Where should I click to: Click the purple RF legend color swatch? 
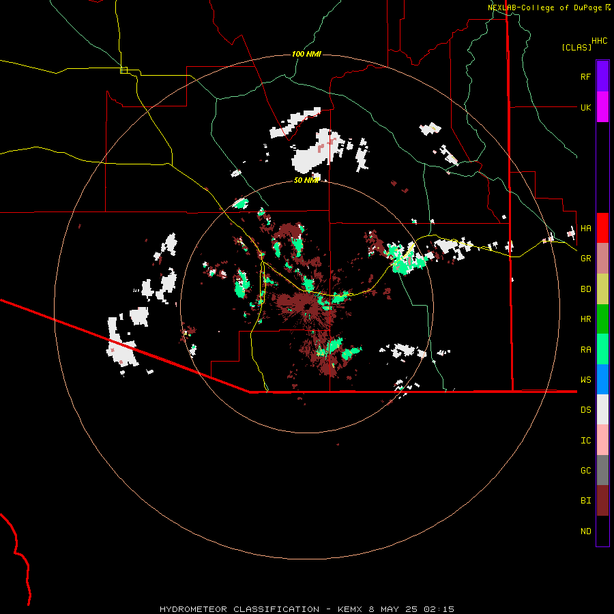602,76
